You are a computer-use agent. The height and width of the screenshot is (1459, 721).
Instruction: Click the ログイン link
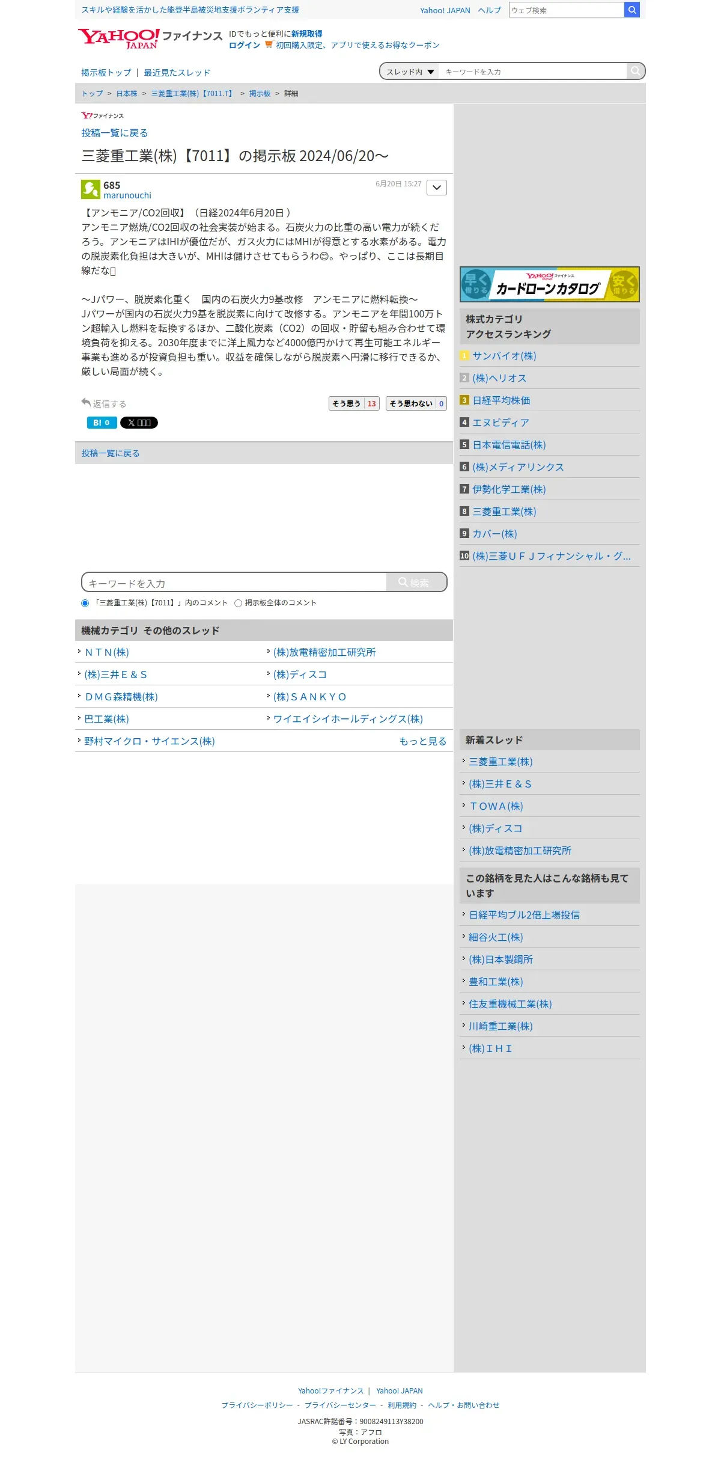click(x=245, y=45)
